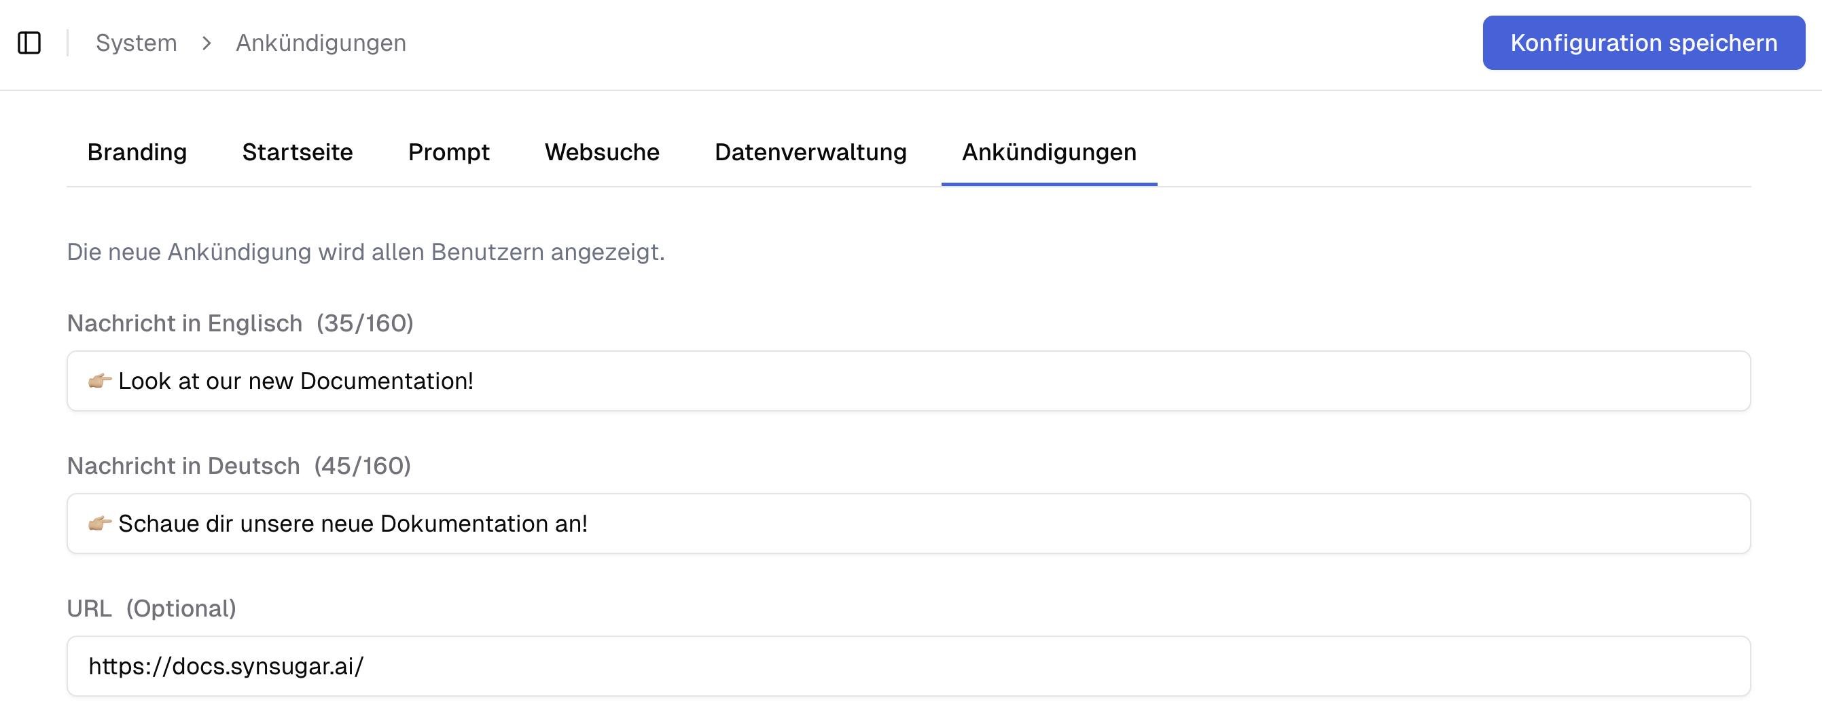
Task: Collapse the sidebar using the panel icon
Action: 30,42
